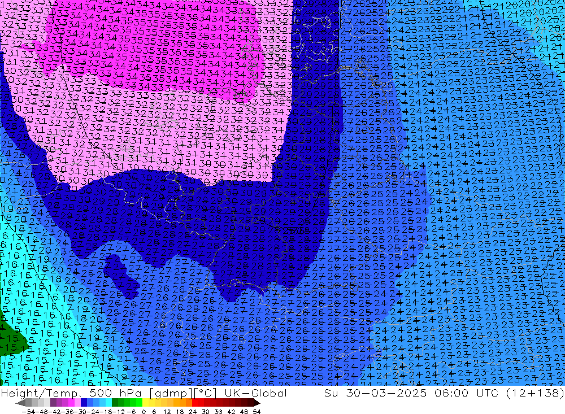Click the date '30-03-2025'
This screenshot has height=414, width=565.
coord(386,393)
